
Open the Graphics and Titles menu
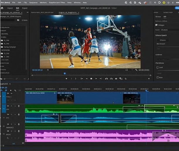pyautogui.click(x=57, y=3)
